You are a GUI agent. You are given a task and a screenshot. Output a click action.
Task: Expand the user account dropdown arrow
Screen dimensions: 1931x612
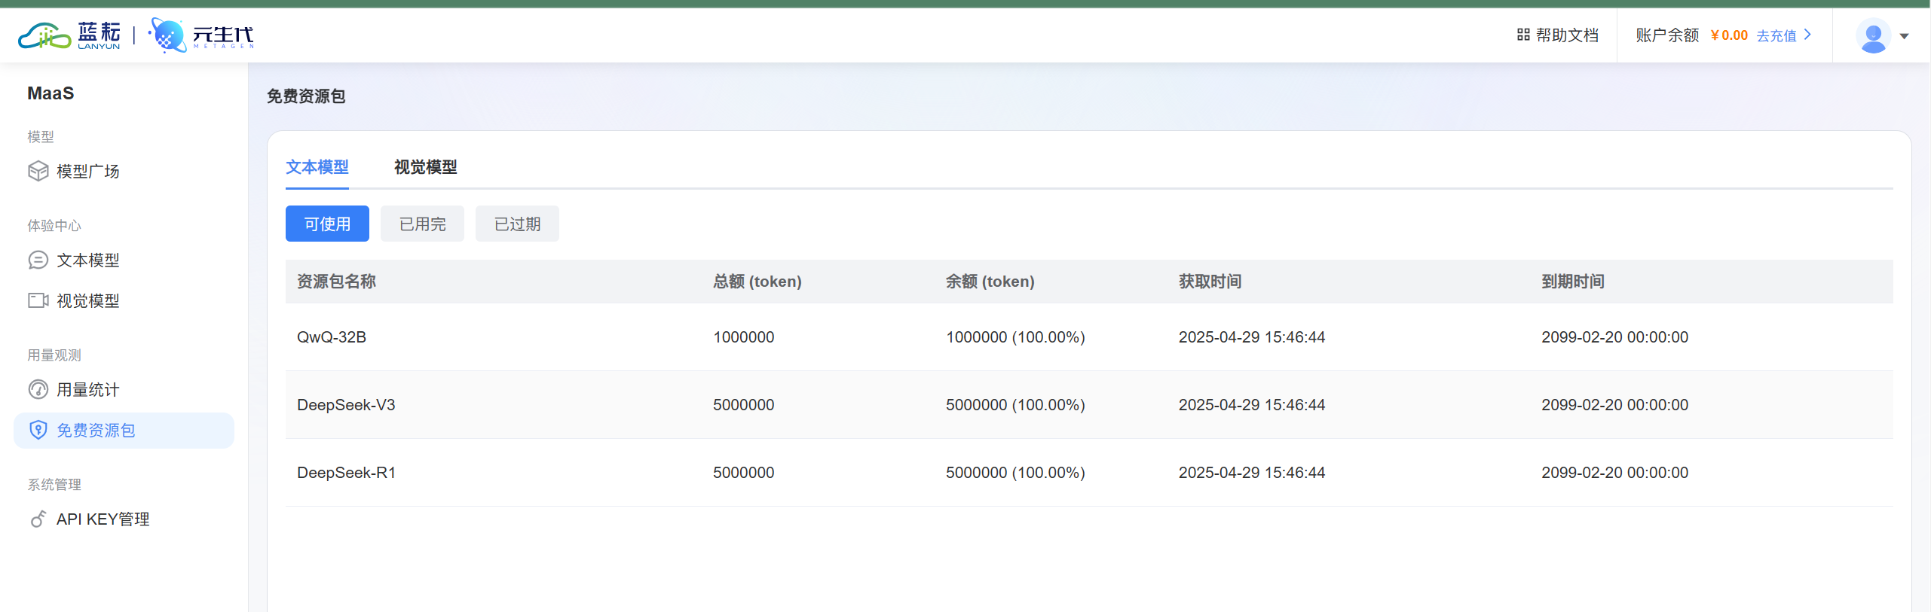[1905, 36]
